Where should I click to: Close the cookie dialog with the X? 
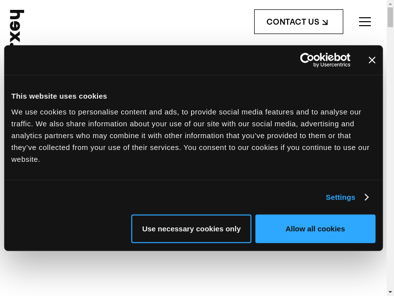coord(372,60)
